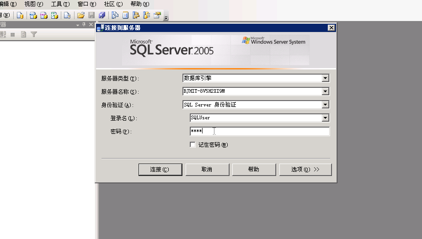Viewport: 422px width, 239px height.
Task: Open the 社区(C) menu
Action: 113,4
